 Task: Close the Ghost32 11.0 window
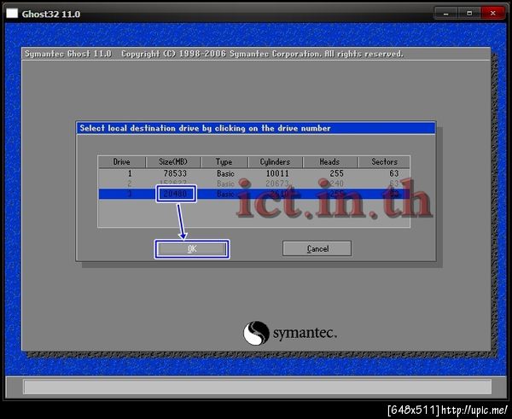point(493,14)
